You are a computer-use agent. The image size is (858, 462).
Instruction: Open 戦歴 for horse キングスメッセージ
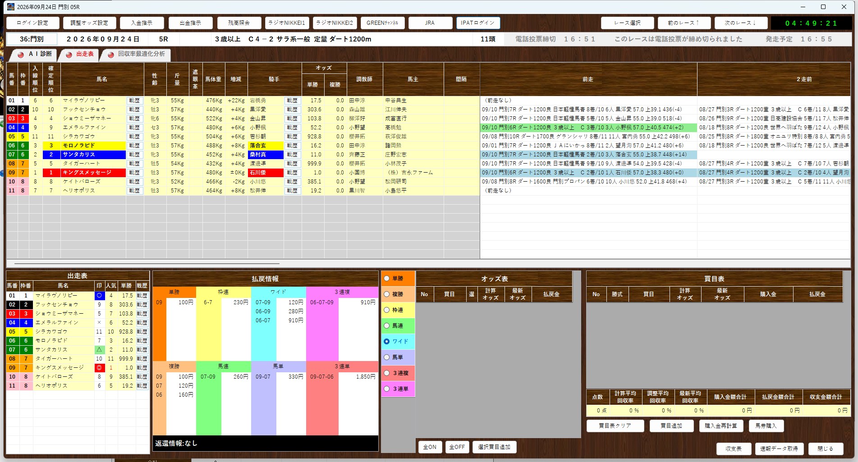(x=134, y=173)
